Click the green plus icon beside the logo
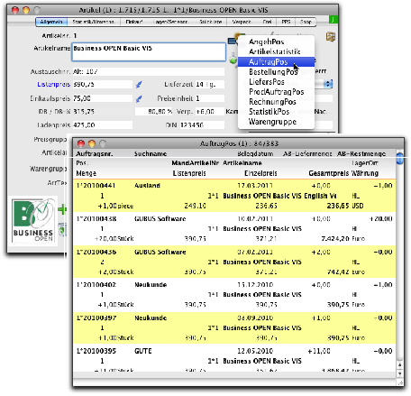The width and height of the screenshot is (411, 396). pyautogui.click(x=62, y=209)
